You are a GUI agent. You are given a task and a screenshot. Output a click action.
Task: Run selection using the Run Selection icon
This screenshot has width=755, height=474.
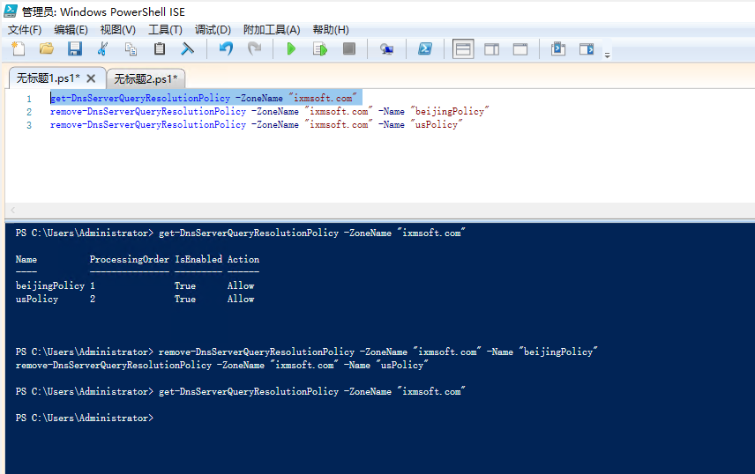[320, 49]
